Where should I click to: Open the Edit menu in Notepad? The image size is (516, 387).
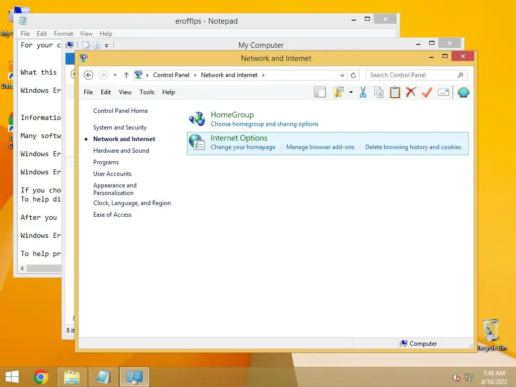(42, 34)
